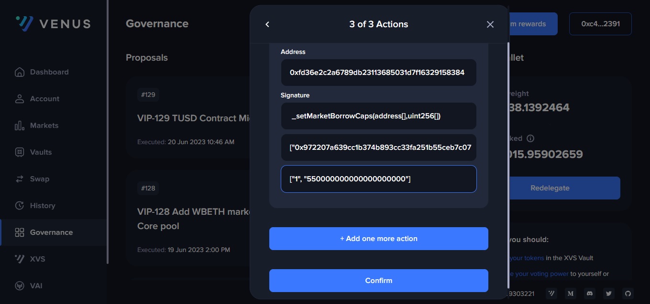Image resolution: width=650 pixels, height=304 pixels.
Task: Open the Medium footer icon
Action: pyautogui.click(x=570, y=294)
